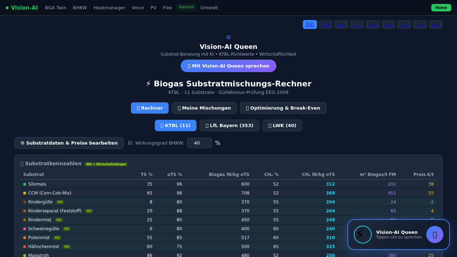Open the Optimierung & Break-Even tab
This screenshot has width=457, height=257.
coord(283,108)
